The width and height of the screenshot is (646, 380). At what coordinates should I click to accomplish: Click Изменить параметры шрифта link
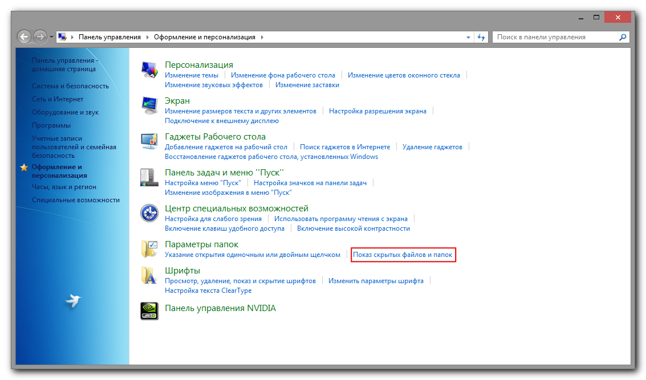(376, 281)
